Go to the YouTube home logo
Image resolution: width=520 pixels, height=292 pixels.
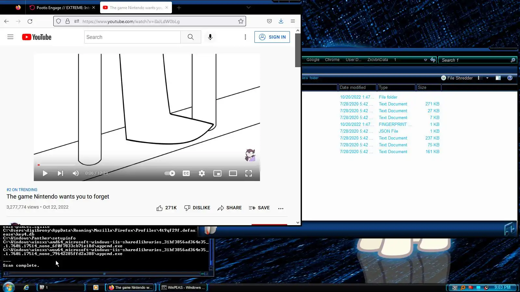tap(37, 37)
